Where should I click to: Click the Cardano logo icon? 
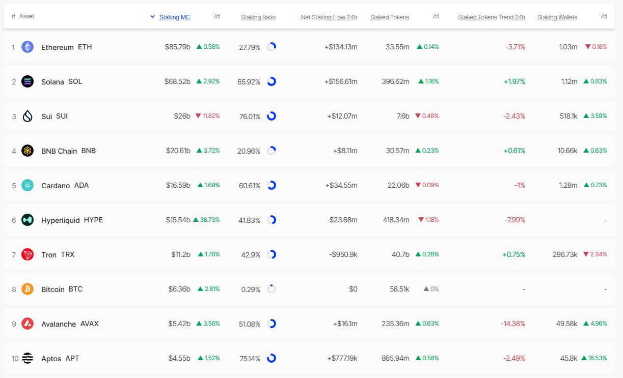(x=28, y=185)
